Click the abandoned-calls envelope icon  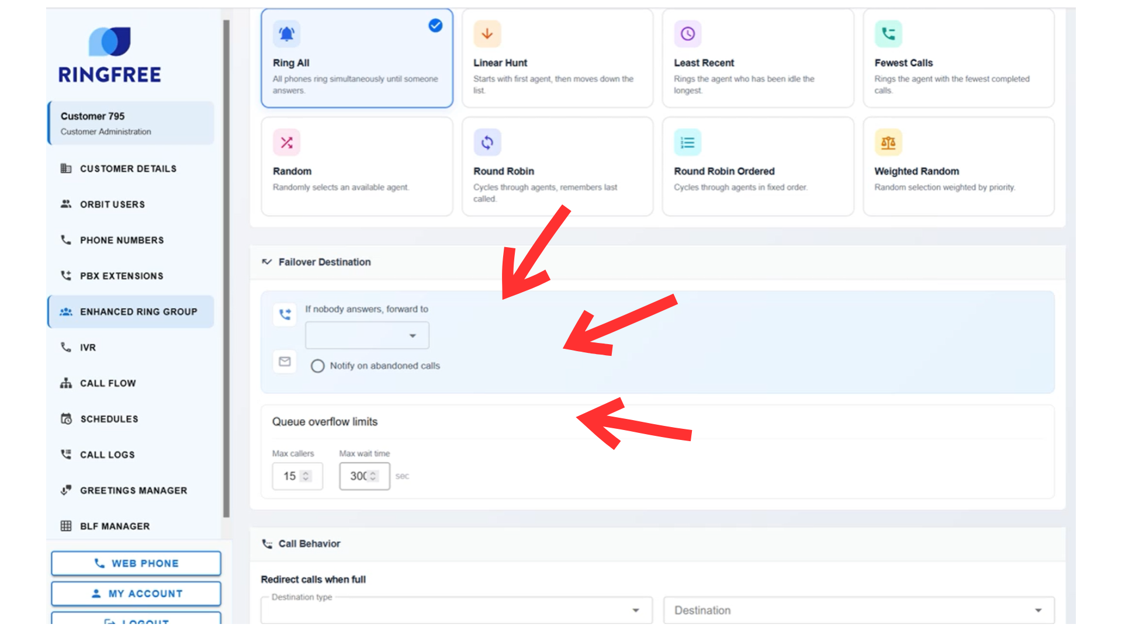285,362
